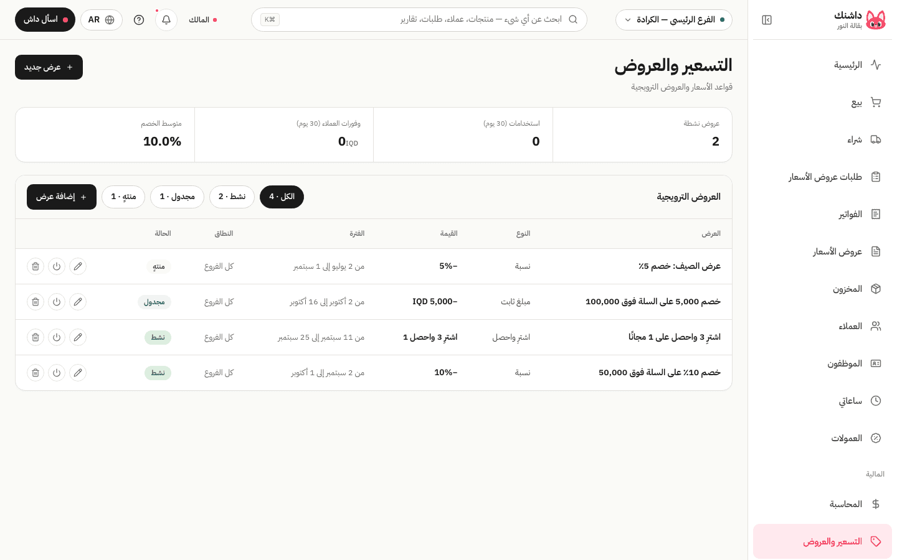Open العمولات in the sidebar
Viewport: 897px width, 560px height.
click(822, 438)
